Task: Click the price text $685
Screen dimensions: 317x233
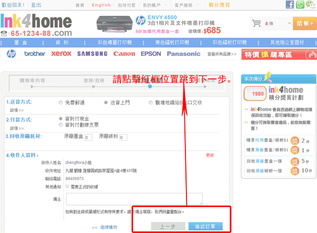Action: click(212, 31)
